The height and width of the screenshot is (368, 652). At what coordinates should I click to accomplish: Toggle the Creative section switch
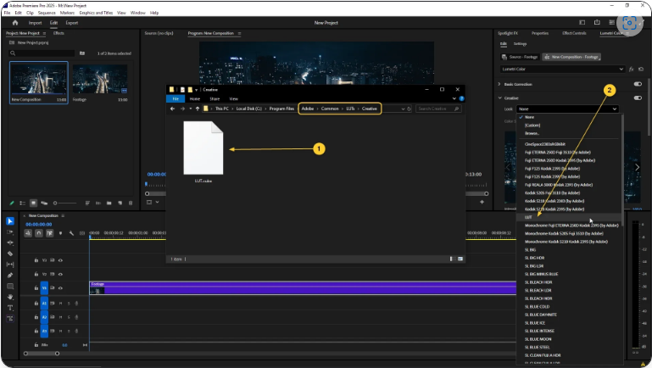638,98
